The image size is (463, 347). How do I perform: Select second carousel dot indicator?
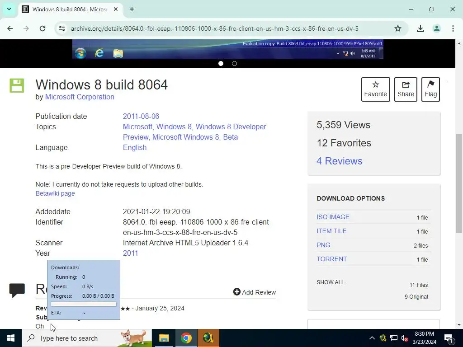pos(235,63)
